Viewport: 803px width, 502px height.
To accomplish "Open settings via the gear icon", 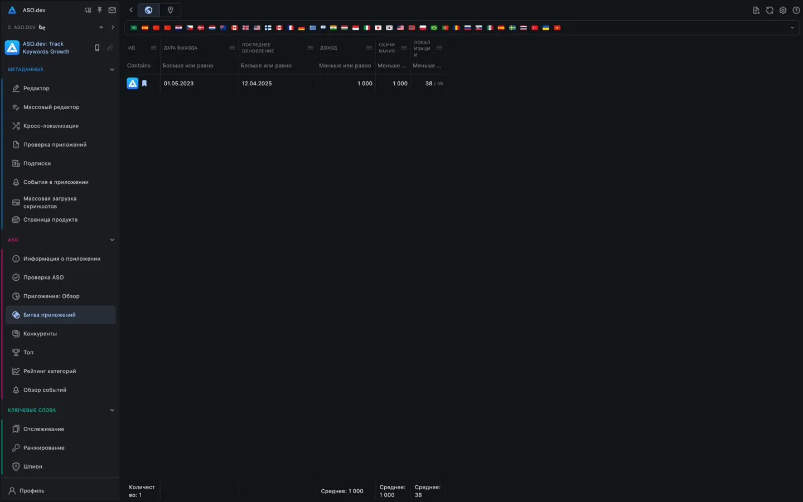I will point(783,10).
